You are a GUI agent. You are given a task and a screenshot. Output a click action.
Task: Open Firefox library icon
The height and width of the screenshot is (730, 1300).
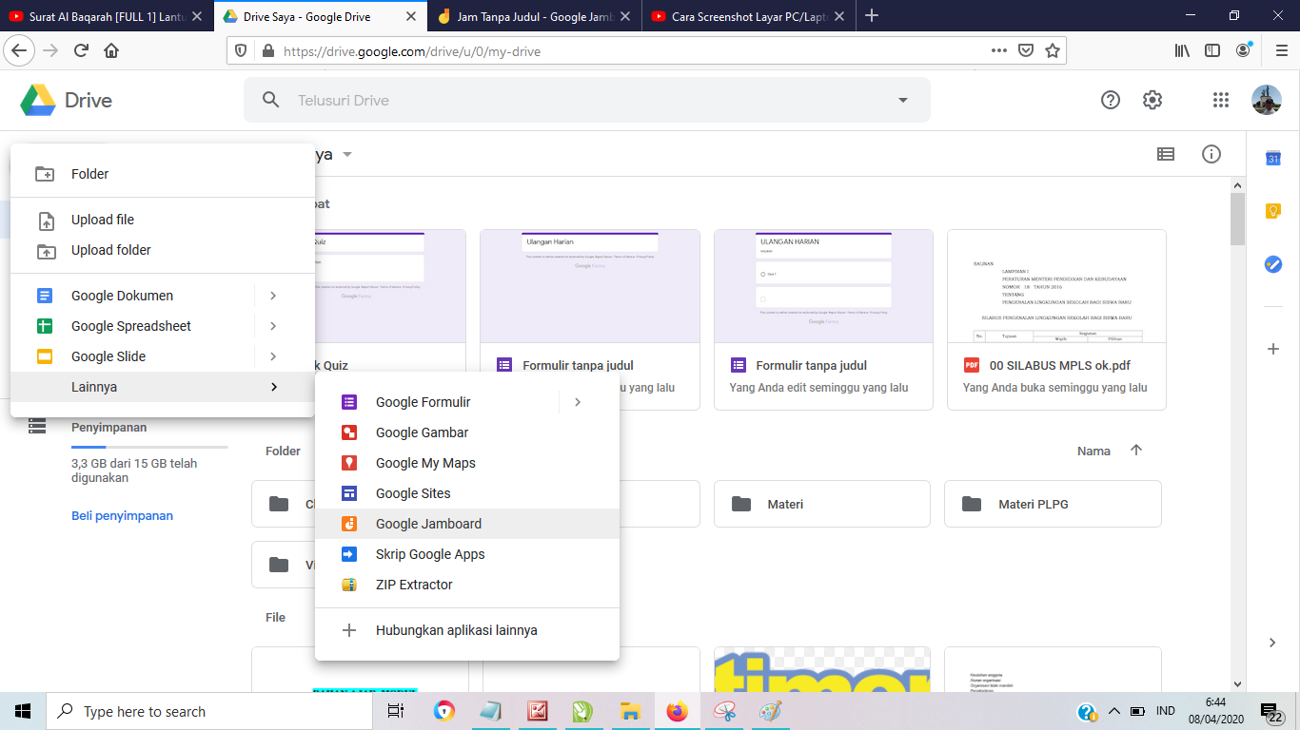coord(1182,51)
